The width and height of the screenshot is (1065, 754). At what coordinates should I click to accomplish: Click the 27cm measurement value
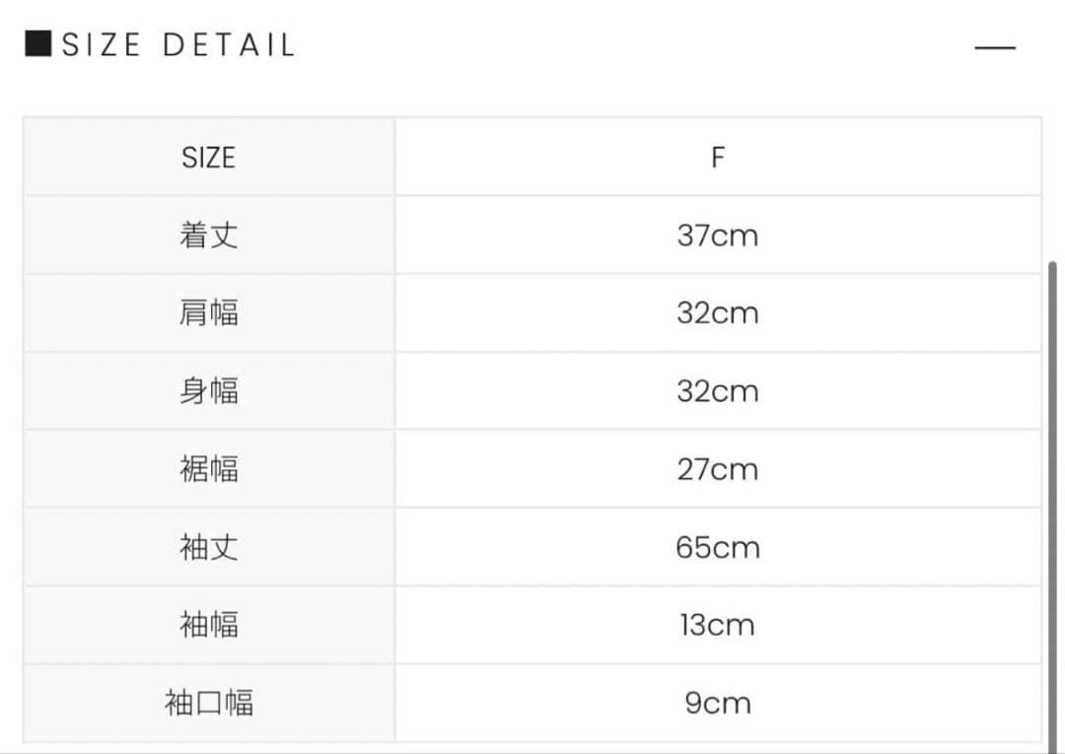tap(719, 468)
